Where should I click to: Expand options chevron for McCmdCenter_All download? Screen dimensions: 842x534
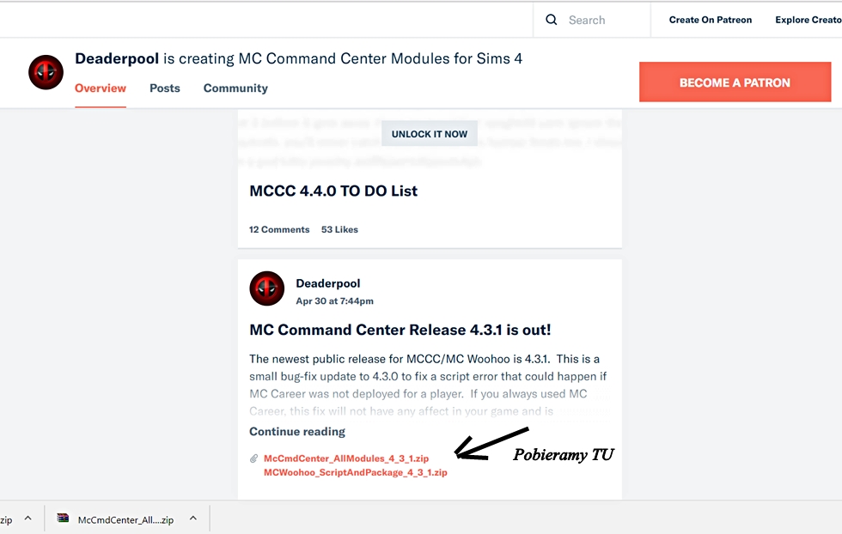[x=193, y=519]
